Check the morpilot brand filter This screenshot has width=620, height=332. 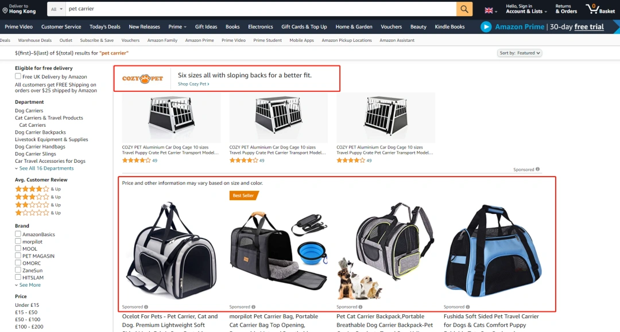pos(18,241)
